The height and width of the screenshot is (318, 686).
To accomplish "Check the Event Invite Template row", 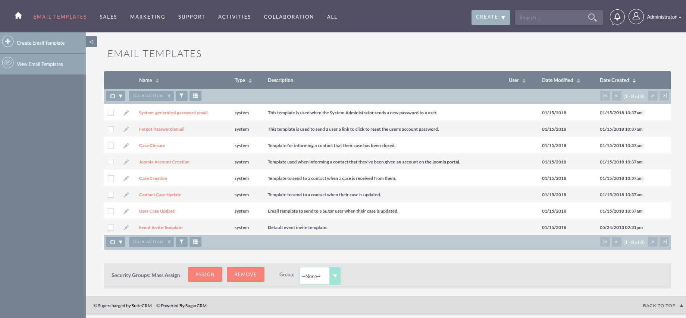I will coord(111,228).
